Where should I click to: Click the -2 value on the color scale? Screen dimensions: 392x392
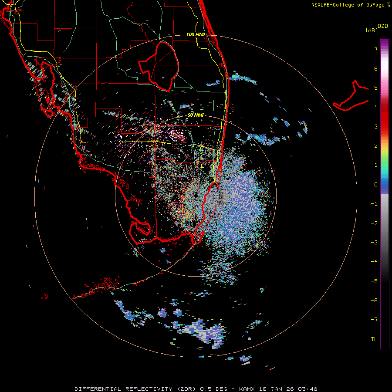tap(374, 223)
